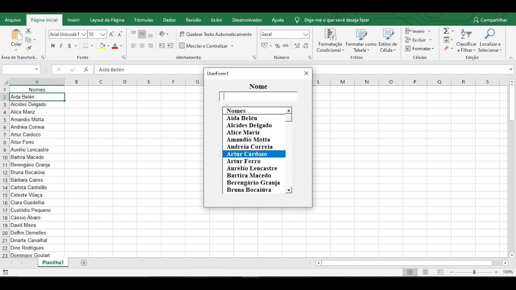The height and width of the screenshot is (290, 516).
Task: Switch to normal view in status bar
Action: click(410, 272)
